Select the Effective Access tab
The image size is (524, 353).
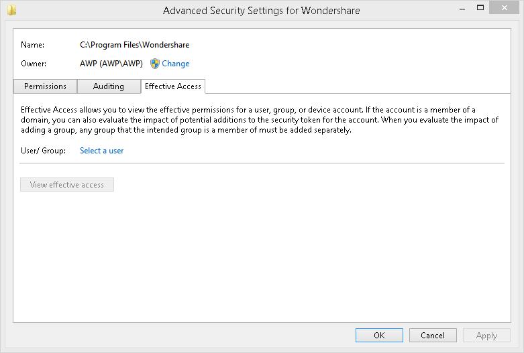tap(173, 86)
